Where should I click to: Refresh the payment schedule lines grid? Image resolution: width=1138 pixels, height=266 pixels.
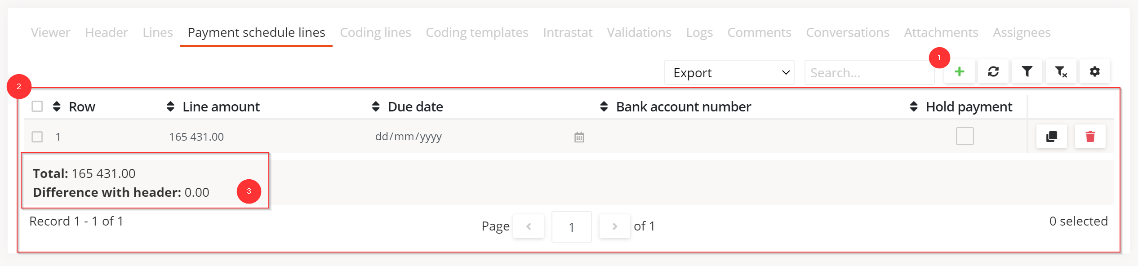pos(993,72)
